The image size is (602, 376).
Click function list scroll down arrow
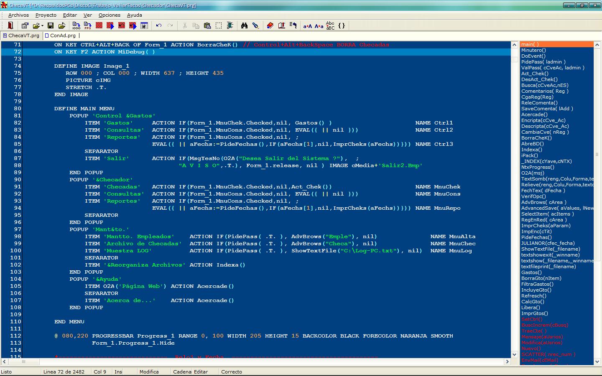[597, 361]
